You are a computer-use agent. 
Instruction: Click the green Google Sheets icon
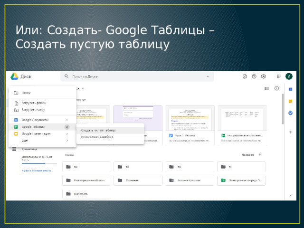[x=16, y=127]
